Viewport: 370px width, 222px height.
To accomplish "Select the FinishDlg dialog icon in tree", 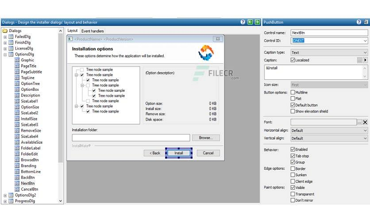I will [11, 42].
